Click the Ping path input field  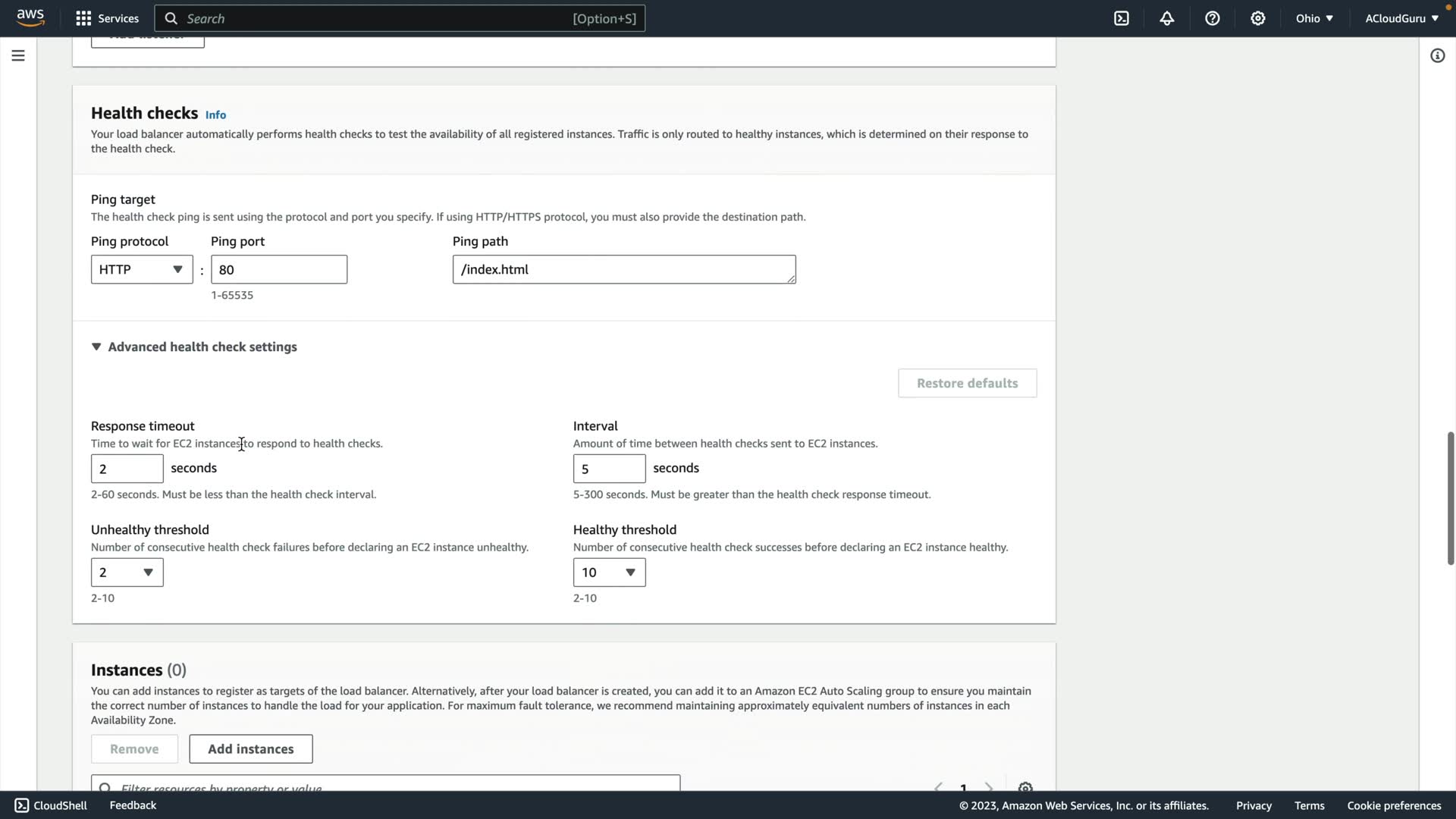pos(623,269)
